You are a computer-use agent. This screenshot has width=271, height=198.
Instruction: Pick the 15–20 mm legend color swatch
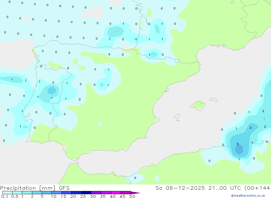point(66,193)
